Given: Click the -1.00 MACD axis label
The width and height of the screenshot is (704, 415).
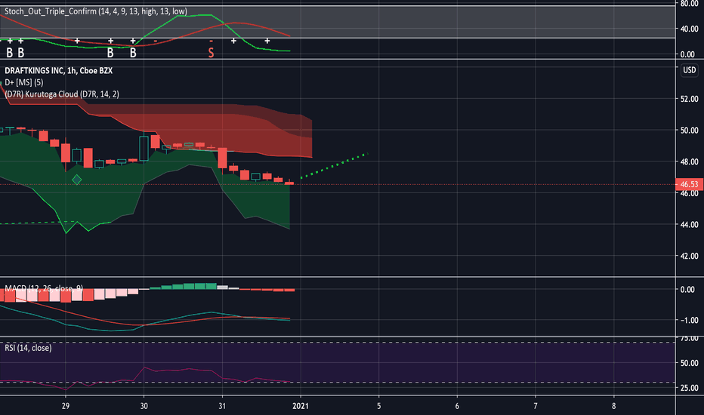Looking at the screenshot, I should click(688, 320).
